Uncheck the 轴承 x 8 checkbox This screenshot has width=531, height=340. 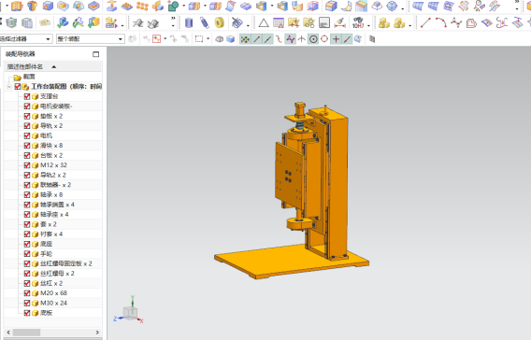(x=27, y=195)
